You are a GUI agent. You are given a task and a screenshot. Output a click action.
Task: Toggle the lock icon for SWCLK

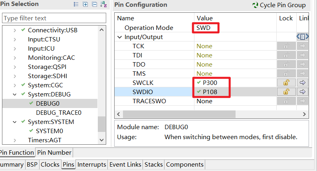(286, 83)
